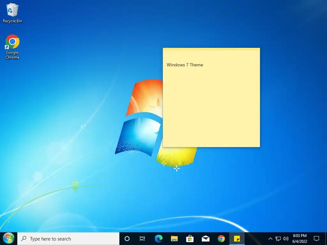Click the search magnifier icon in taskbar
This screenshot has width=327, height=245.
(24, 239)
